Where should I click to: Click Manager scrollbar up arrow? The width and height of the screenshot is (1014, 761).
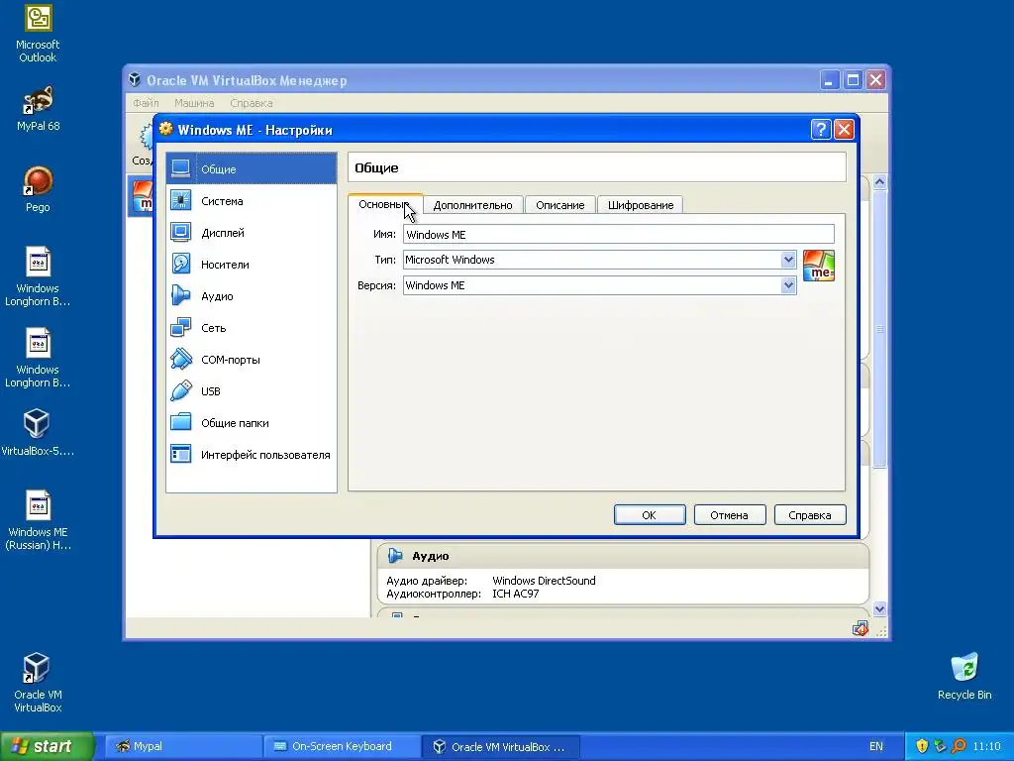click(x=879, y=182)
